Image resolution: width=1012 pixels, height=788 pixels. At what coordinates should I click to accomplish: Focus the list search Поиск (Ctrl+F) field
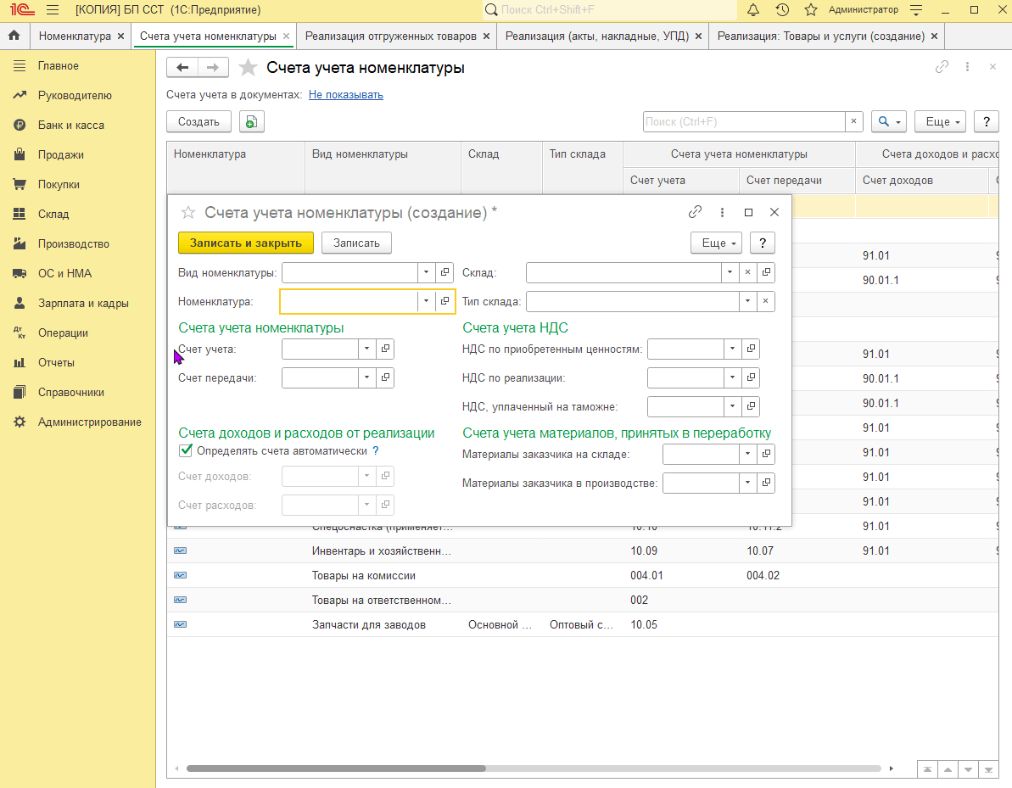click(x=744, y=121)
